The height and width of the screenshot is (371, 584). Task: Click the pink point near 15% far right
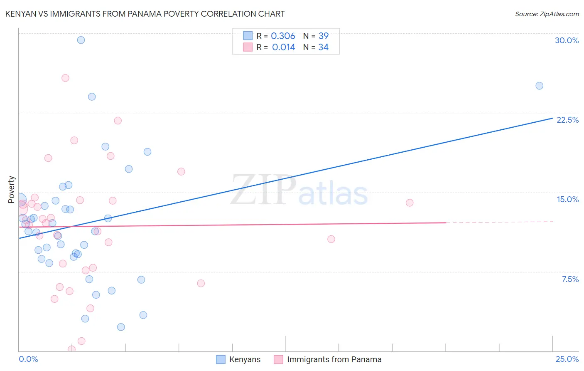coord(410,203)
